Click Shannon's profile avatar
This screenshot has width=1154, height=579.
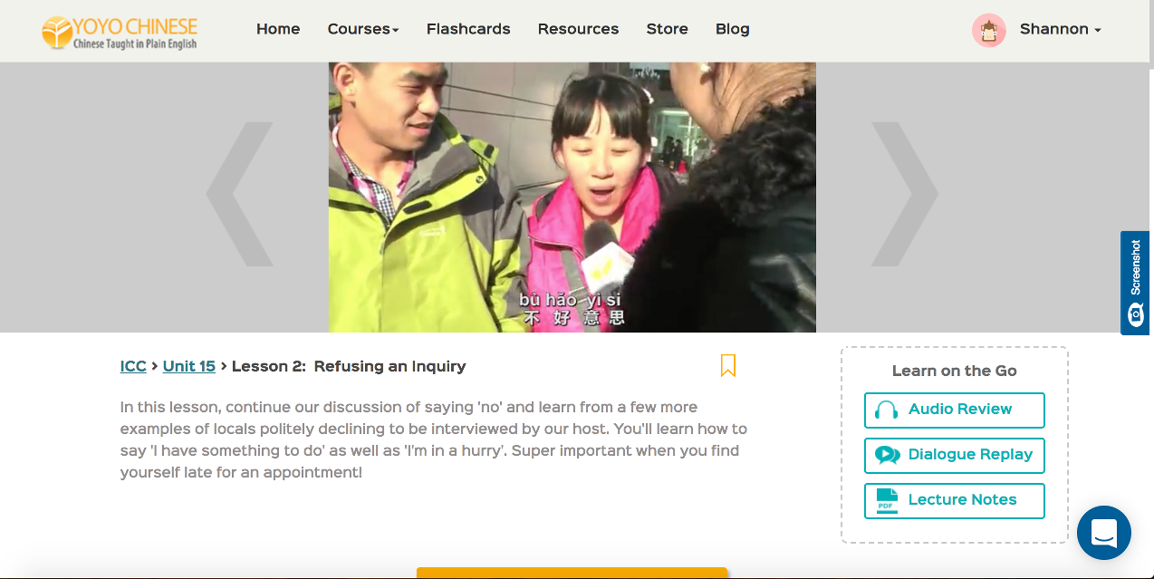point(989,30)
